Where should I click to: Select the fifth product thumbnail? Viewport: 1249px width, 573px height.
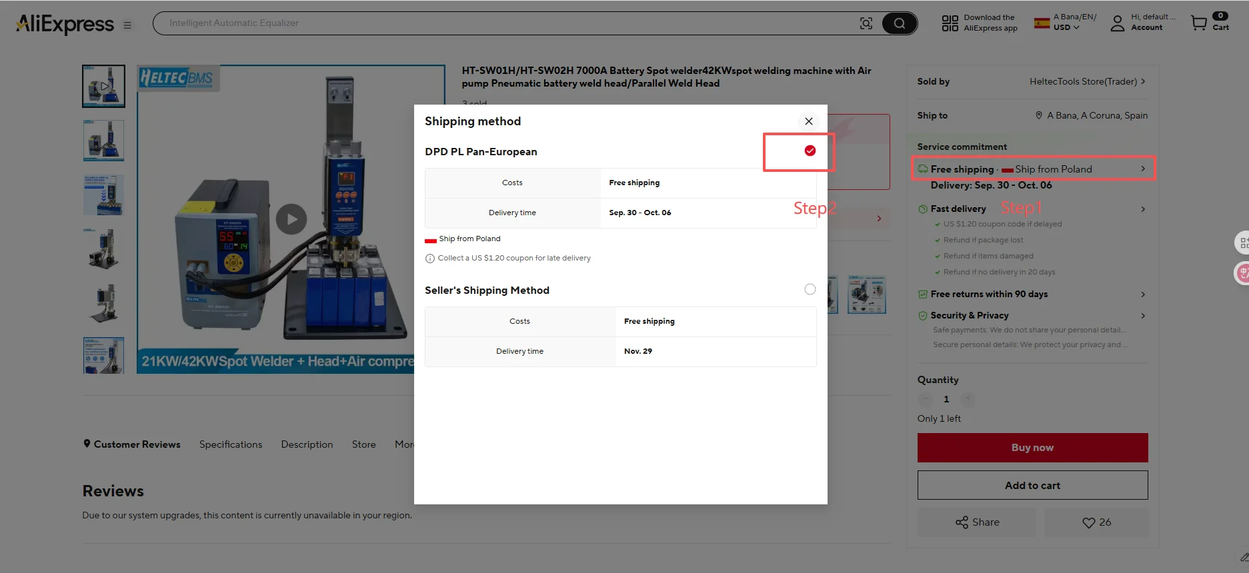[103, 304]
